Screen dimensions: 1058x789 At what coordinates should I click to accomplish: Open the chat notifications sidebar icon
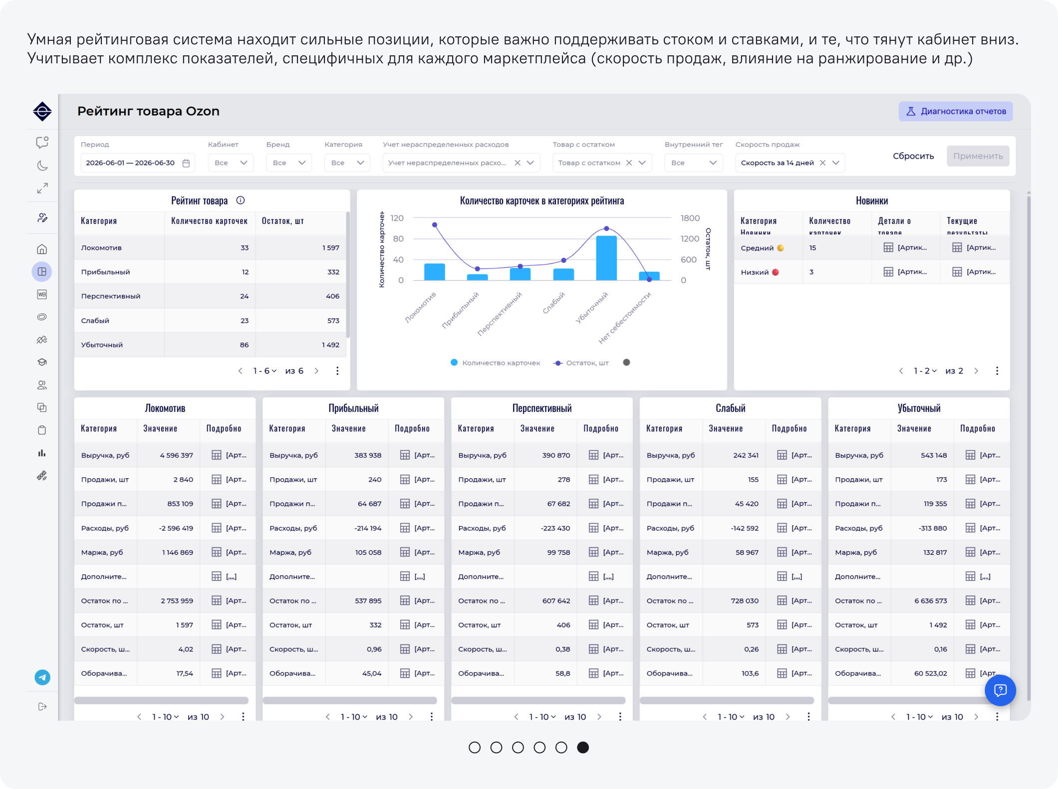pos(42,143)
